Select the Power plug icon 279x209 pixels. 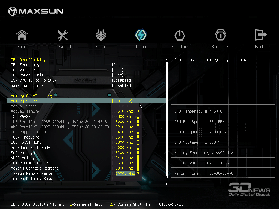[x=101, y=35]
